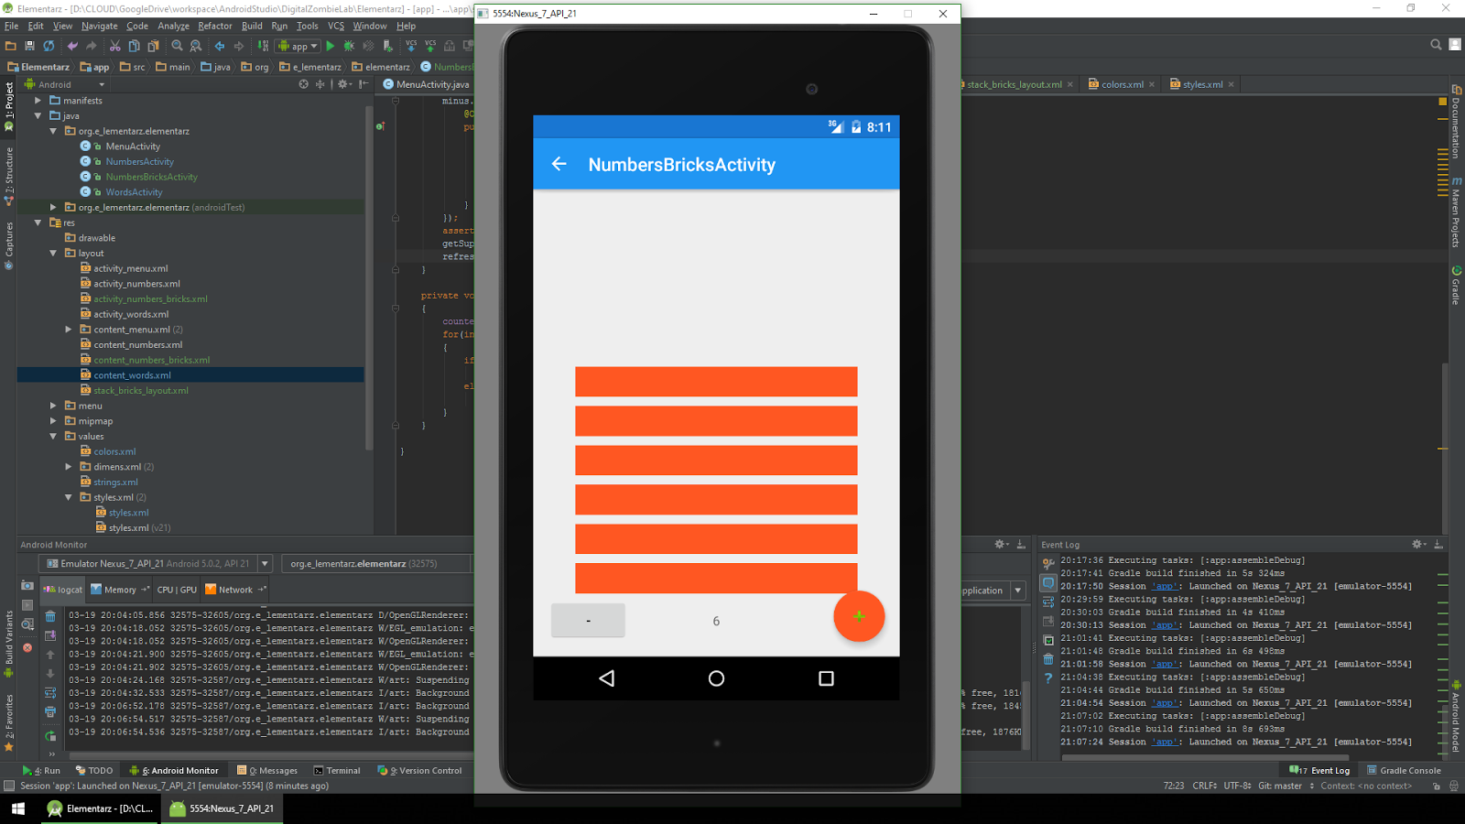Open the Refactor menu

click(x=215, y=26)
